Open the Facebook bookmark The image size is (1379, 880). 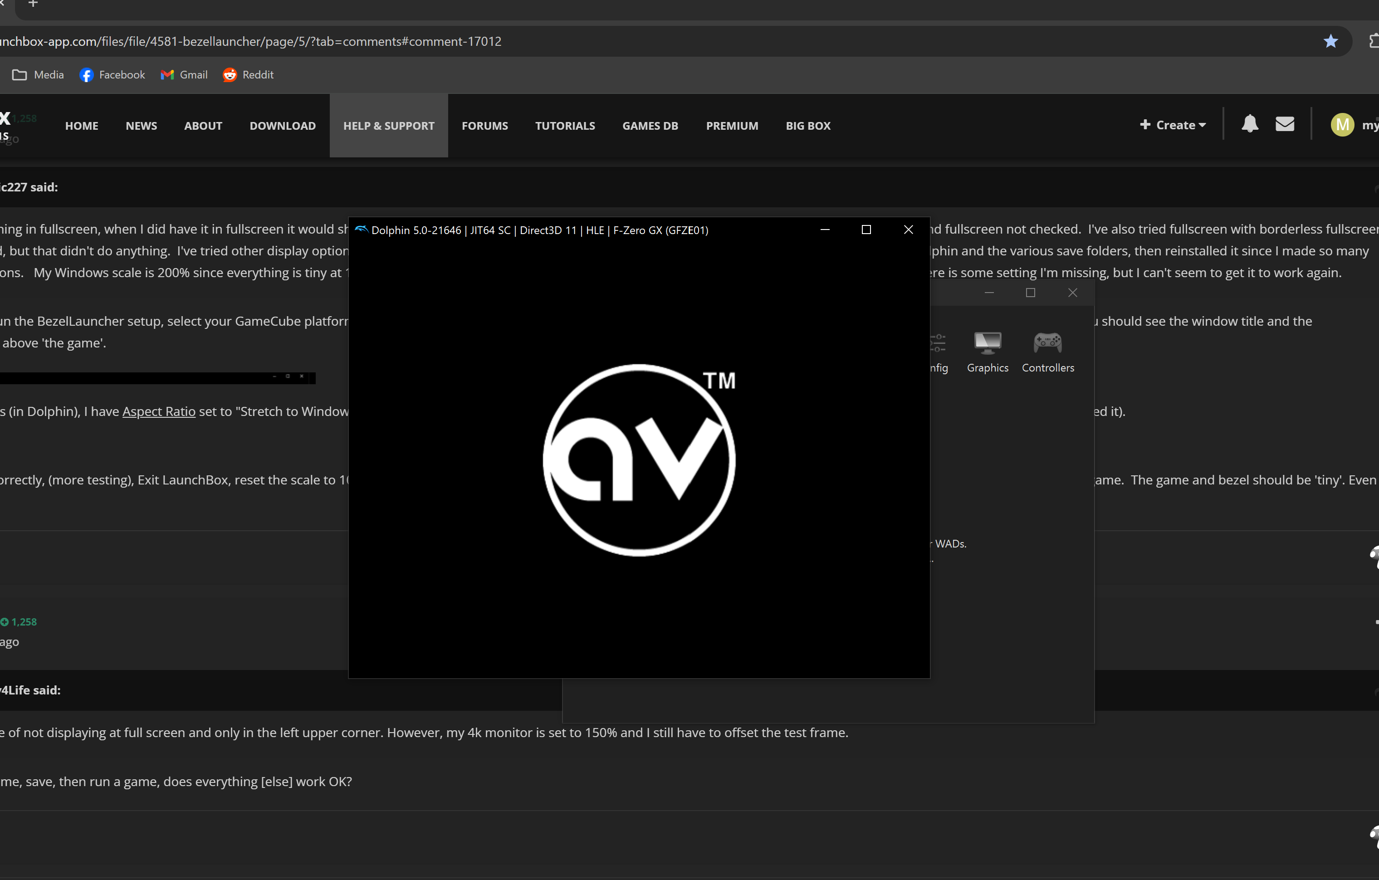(112, 75)
